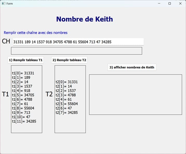Viewport: 186px width, 154px height.
Task: Click the large T2 label
Action: pyautogui.click(x=49, y=94)
